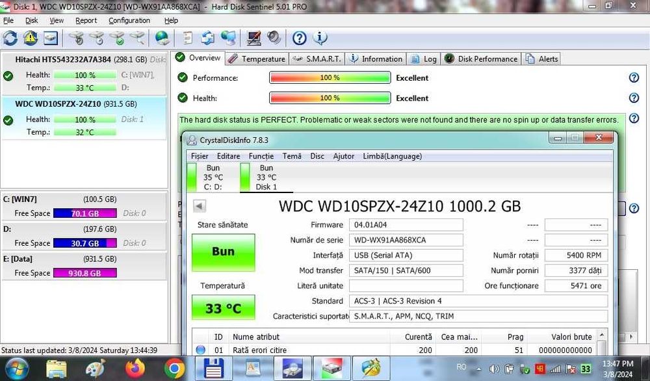Click the Performance 100 % bar
Screen dimensions: 650x381
point(330,77)
